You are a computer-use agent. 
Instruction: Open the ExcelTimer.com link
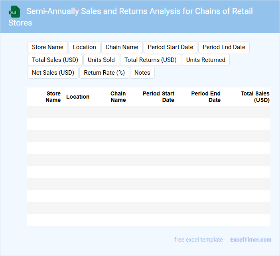tap(251, 240)
